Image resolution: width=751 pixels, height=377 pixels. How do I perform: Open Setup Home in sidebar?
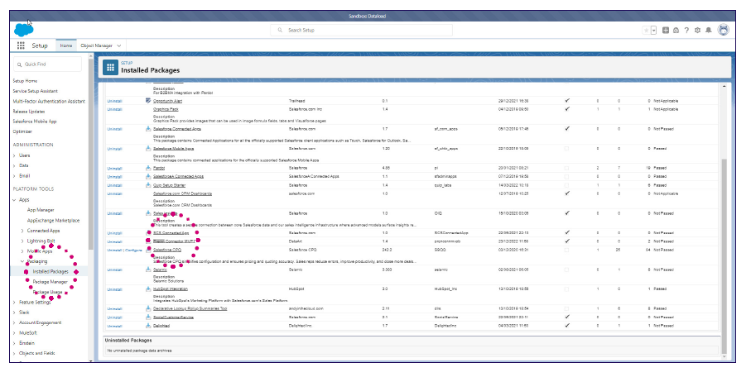coord(25,81)
